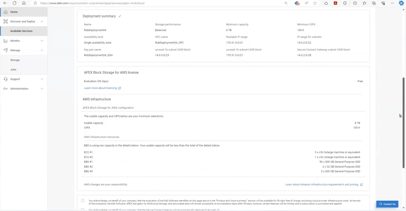Expand the Monitor section chevron
Viewport: 406px width, 211px height.
coord(42,41)
